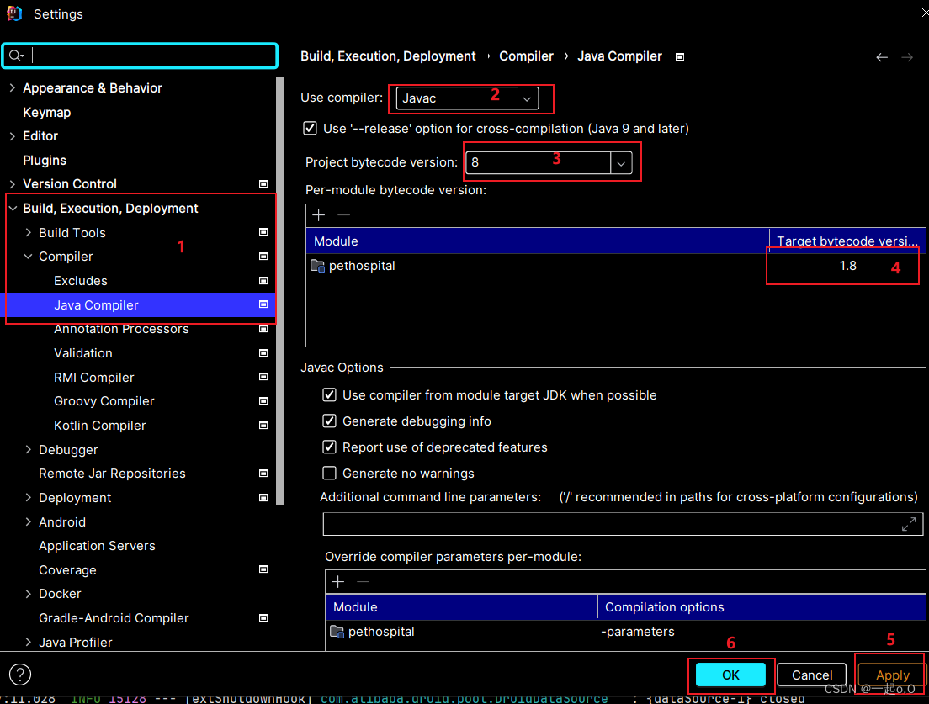Expand the Editor settings group
Viewport: 929px width, 704px height.
(13, 136)
